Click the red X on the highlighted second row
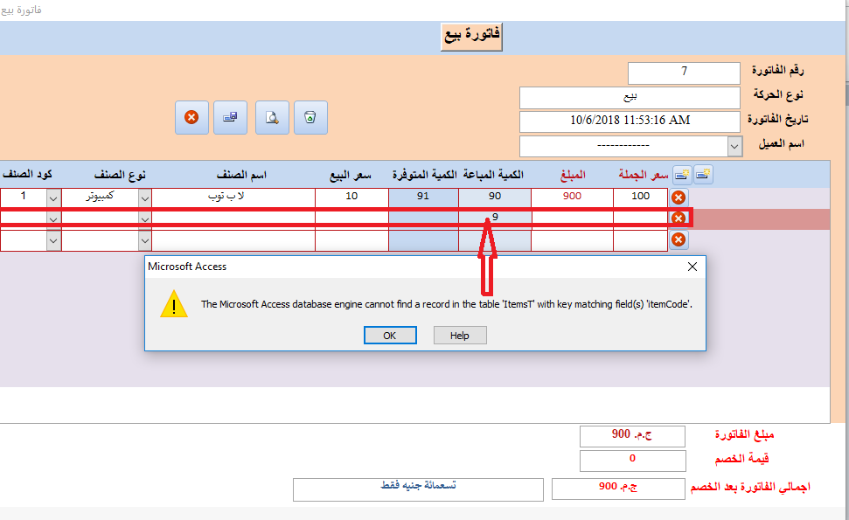The height and width of the screenshot is (520, 849). tap(678, 218)
